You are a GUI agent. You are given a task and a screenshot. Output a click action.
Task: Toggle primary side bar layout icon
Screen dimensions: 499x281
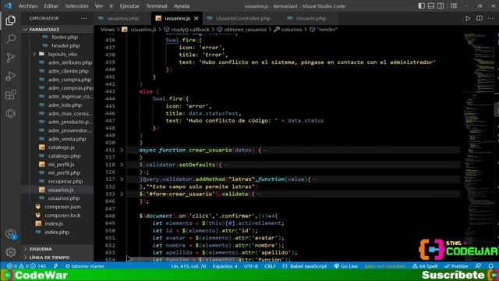[x=421, y=6]
